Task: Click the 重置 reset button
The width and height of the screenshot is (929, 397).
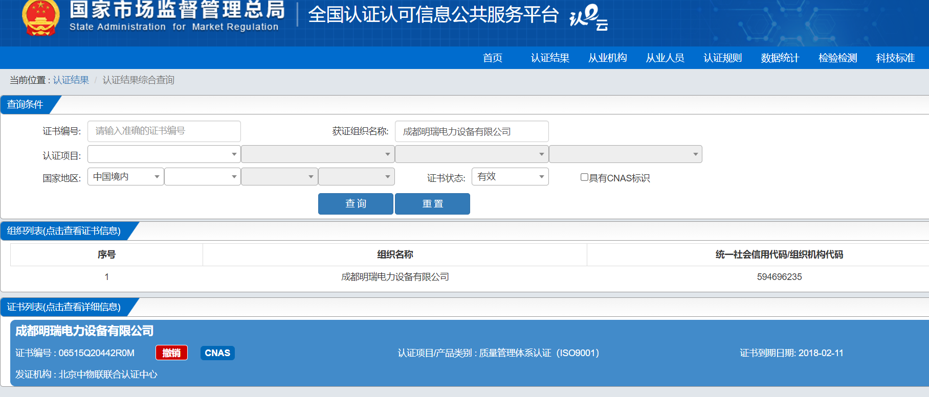Action: tap(432, 204)
